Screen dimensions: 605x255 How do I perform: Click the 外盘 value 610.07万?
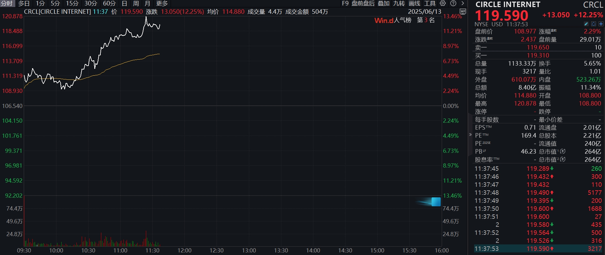tap(524, 79)
